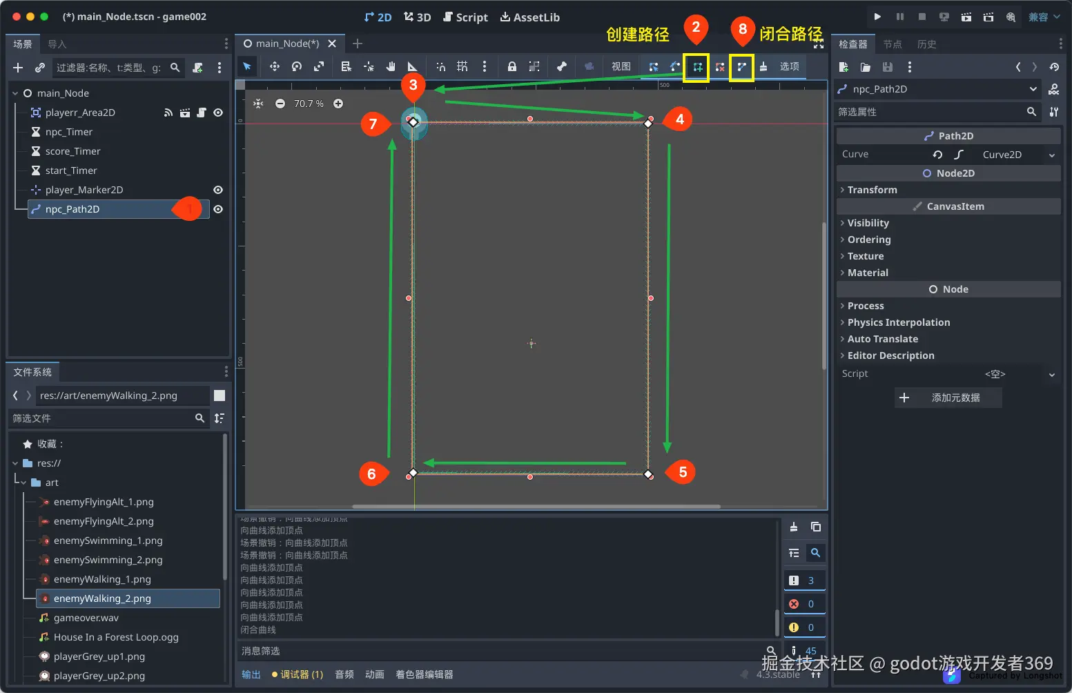Reset zoom via 70.7 % label

(309, 104)
